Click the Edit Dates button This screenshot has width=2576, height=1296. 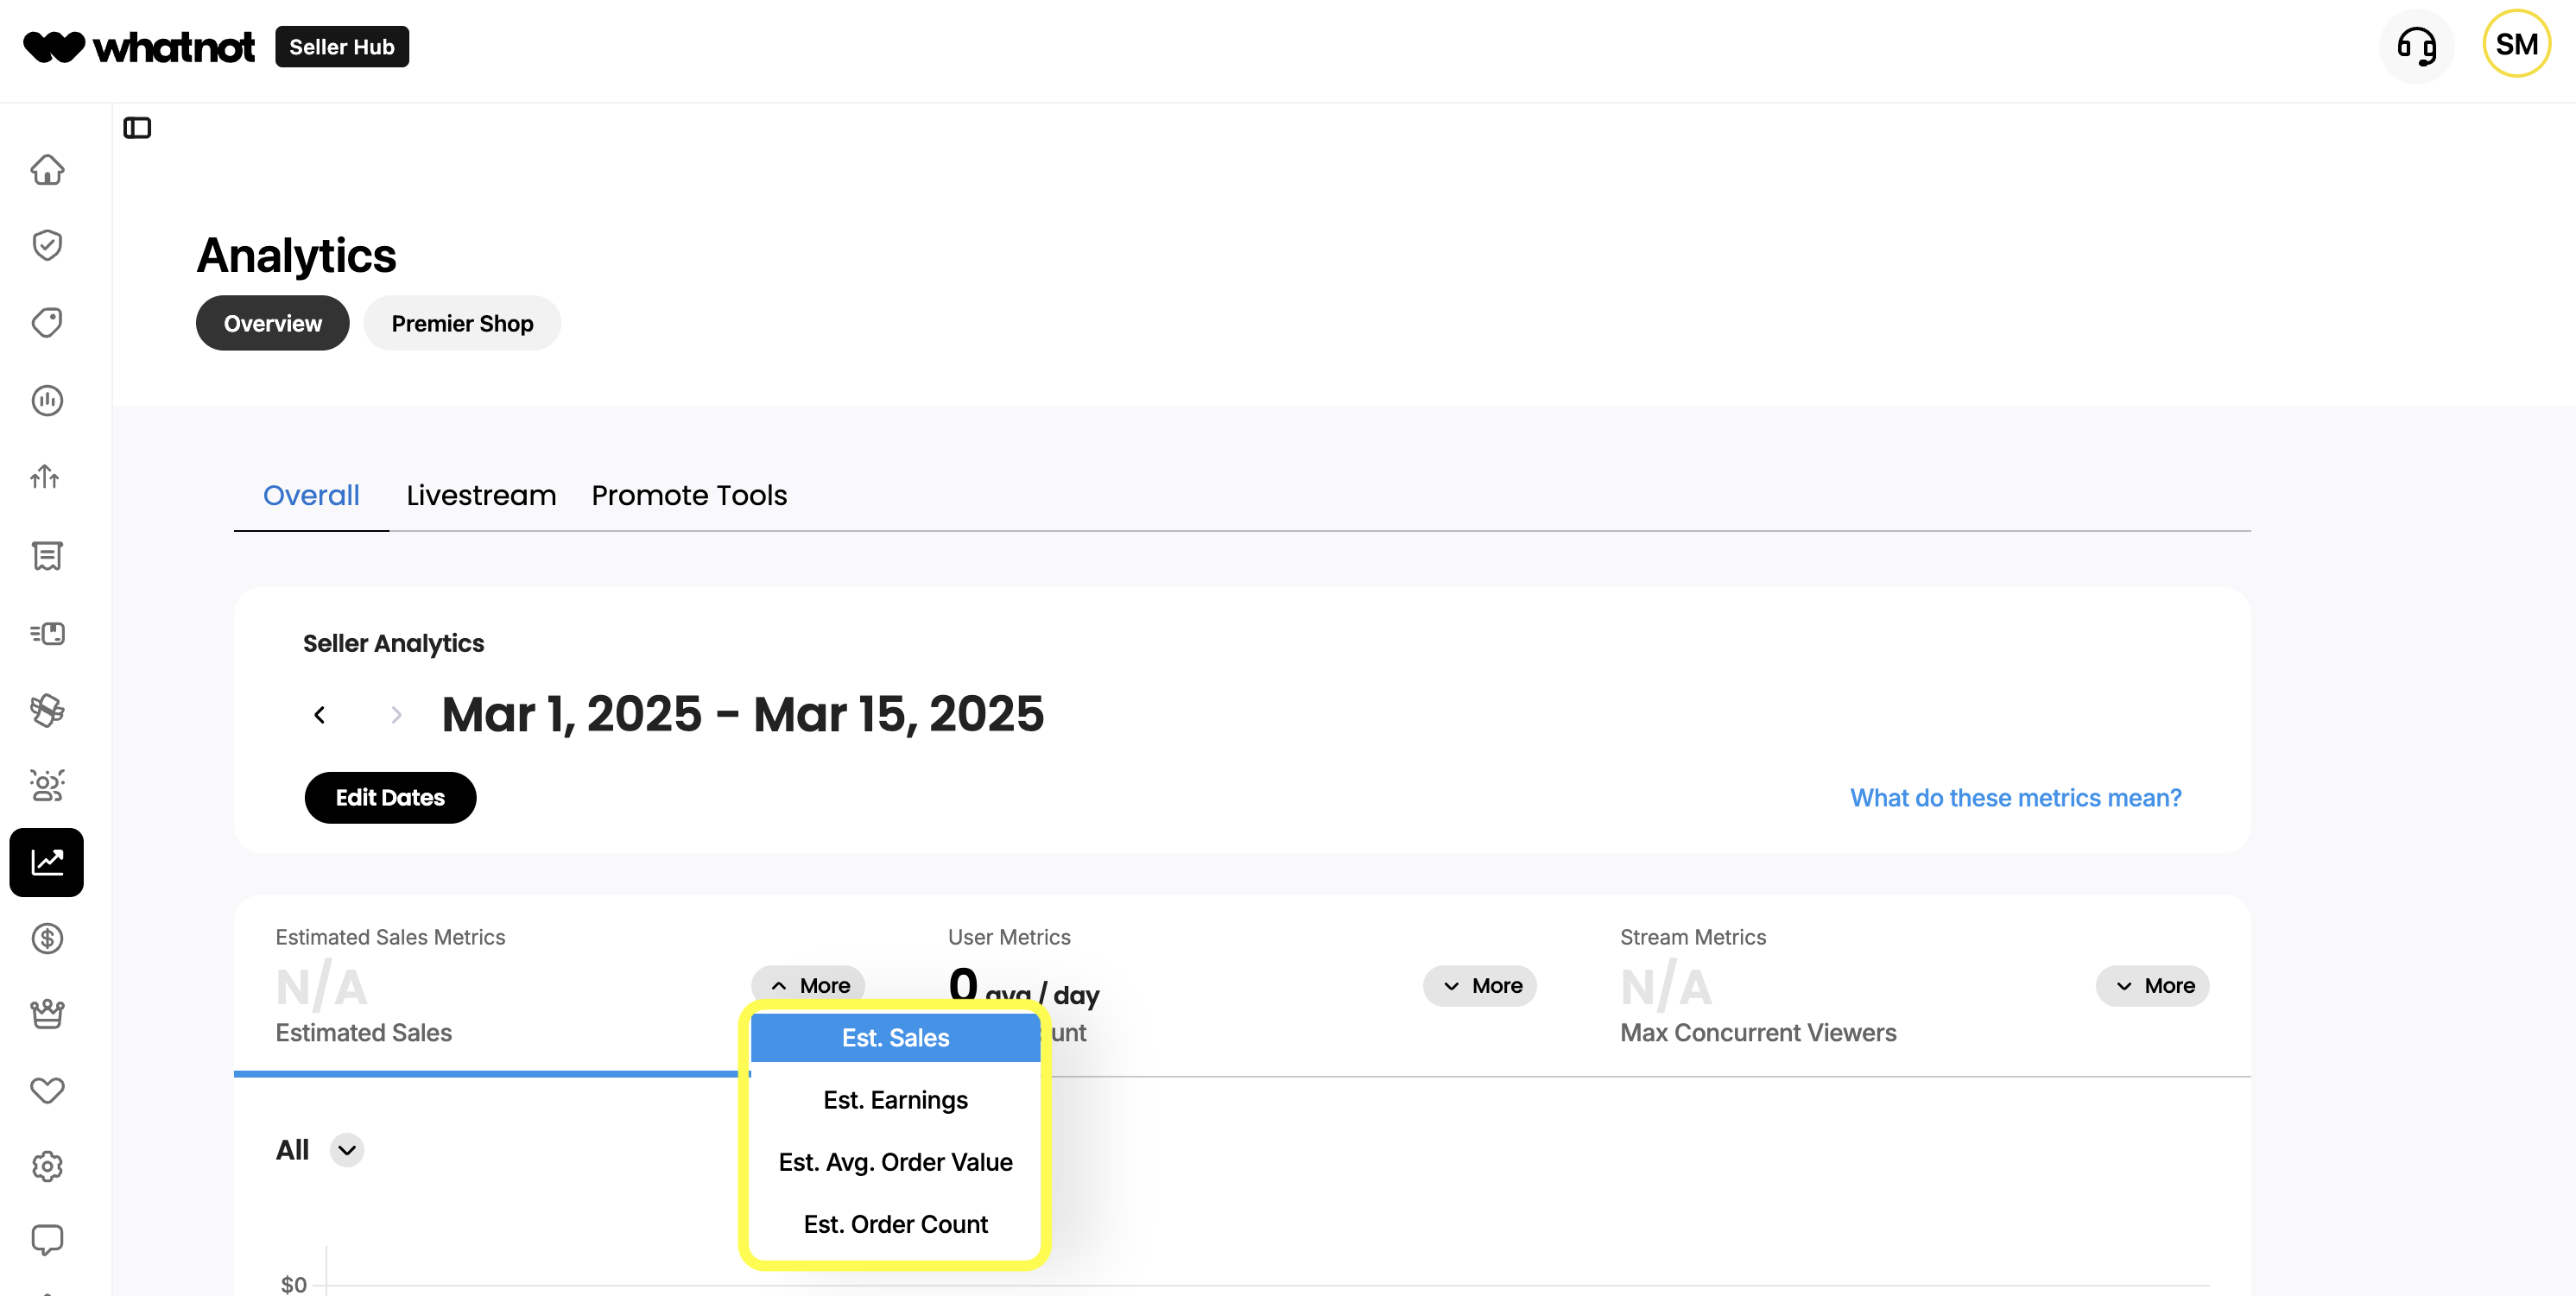point(390,798)
